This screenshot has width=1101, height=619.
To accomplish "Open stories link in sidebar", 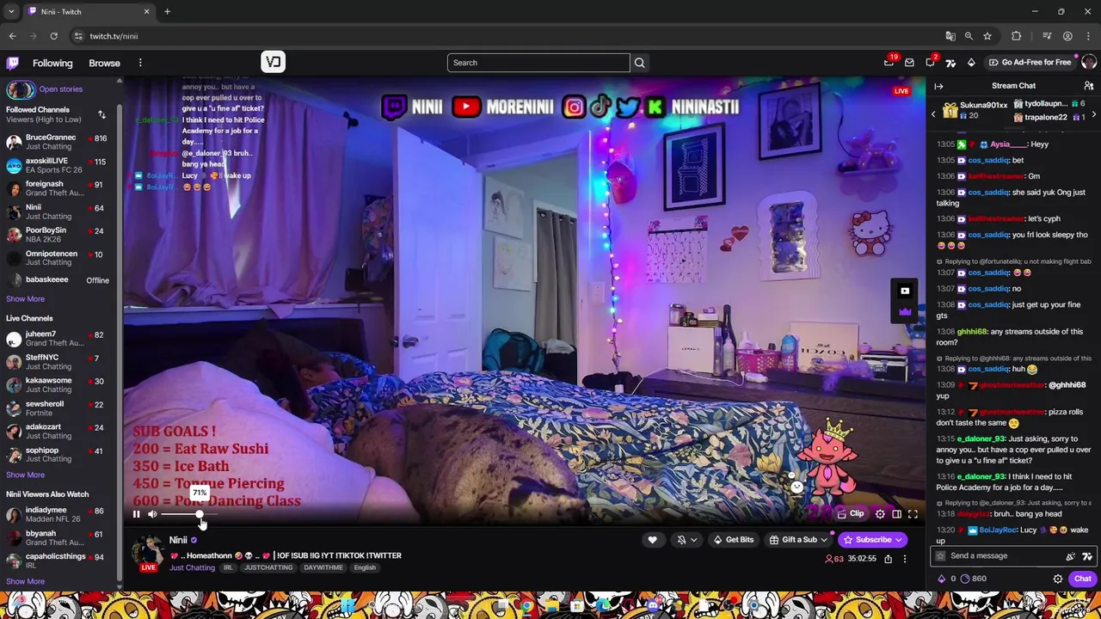I will (60, 89).
